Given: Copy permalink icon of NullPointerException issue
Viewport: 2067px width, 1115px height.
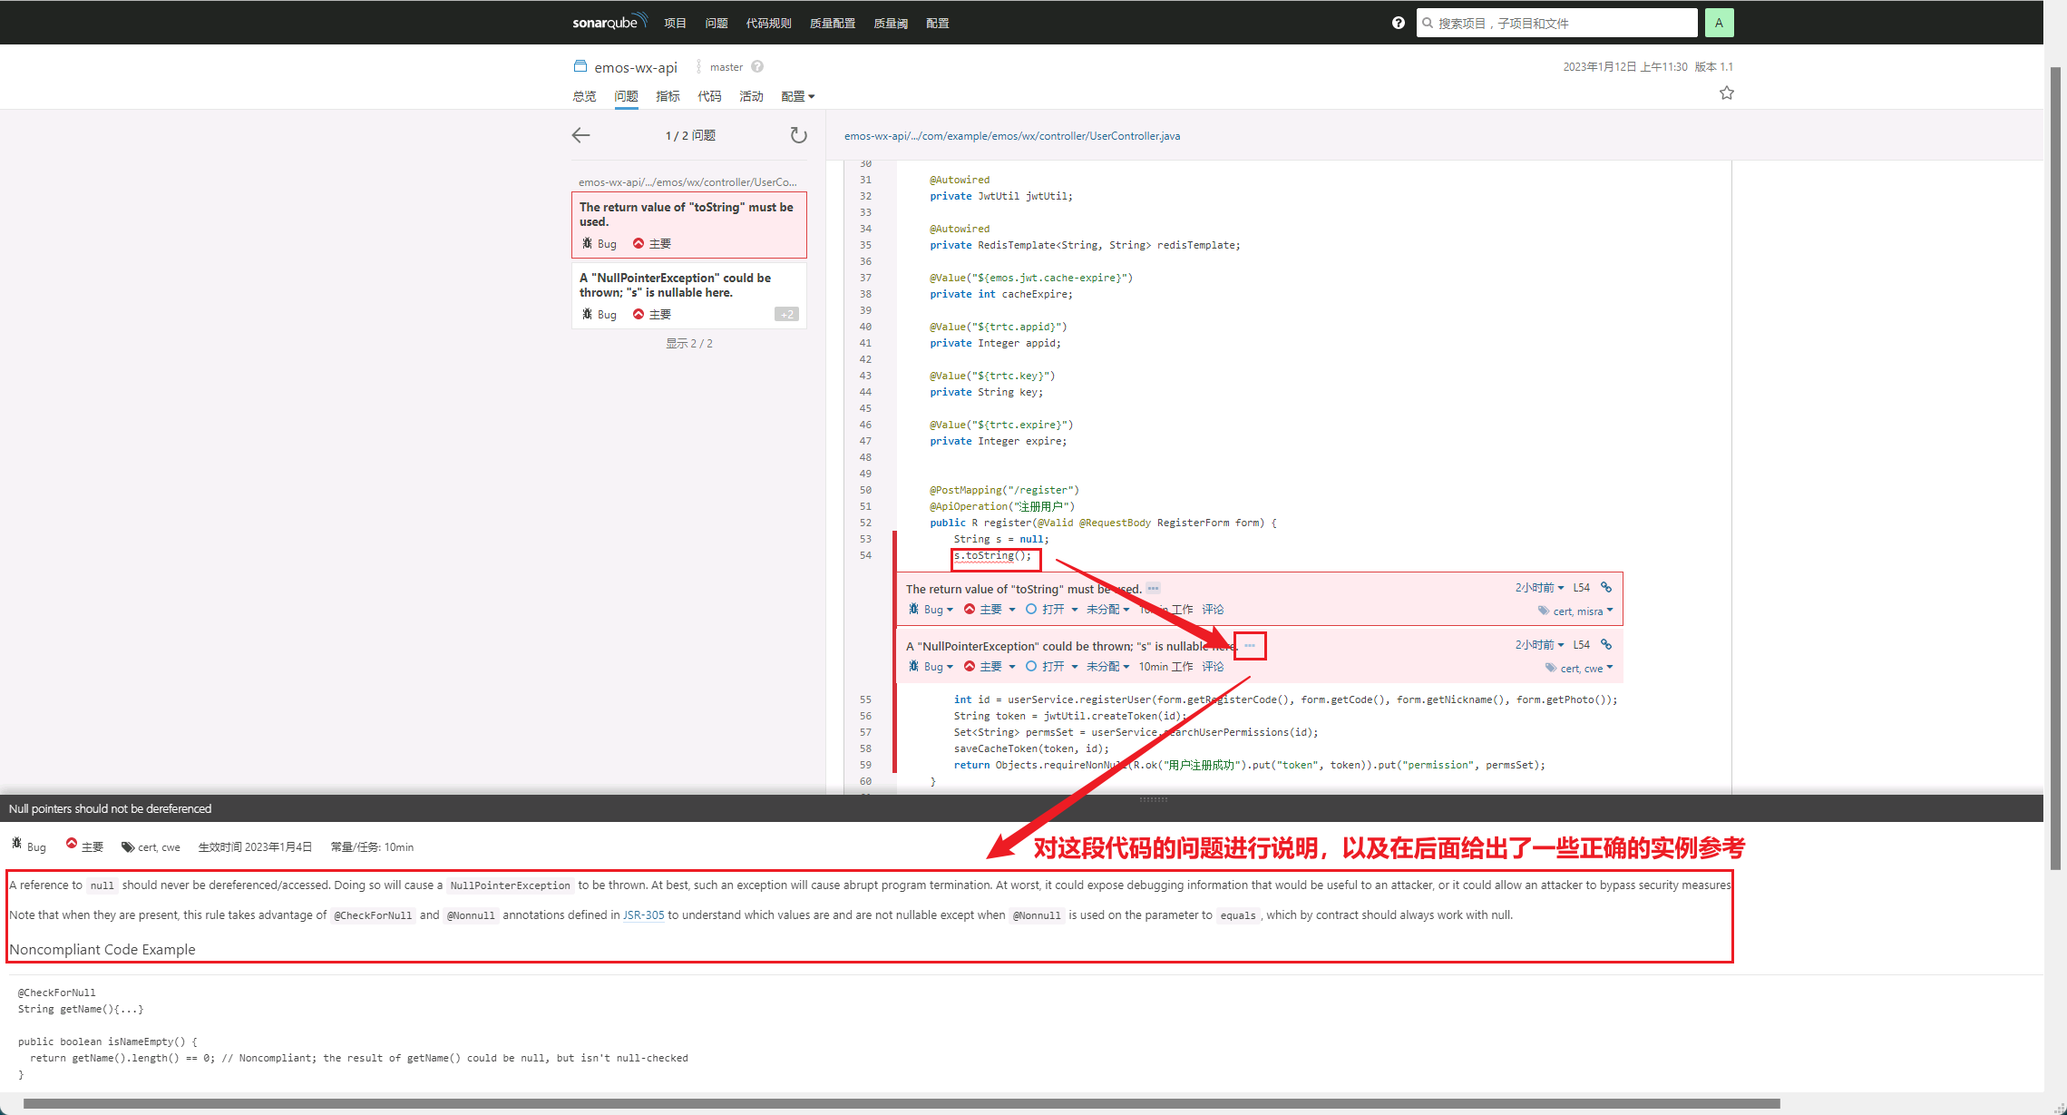Looking at the screenshot, I should (x=1606, y=644).
